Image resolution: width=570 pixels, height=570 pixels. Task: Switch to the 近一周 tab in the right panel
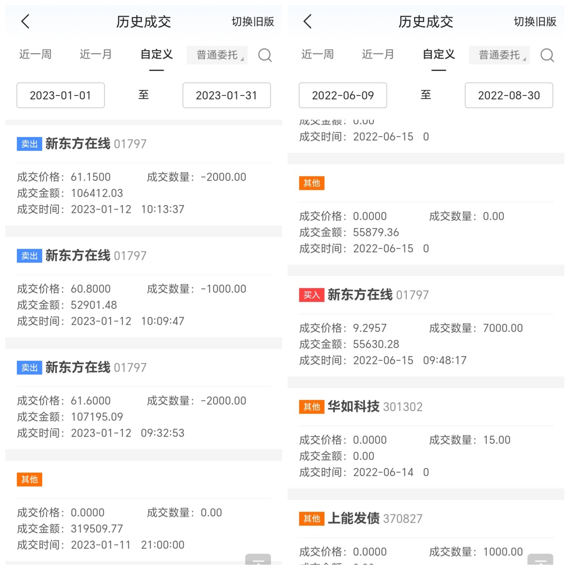tap(318, 55)
